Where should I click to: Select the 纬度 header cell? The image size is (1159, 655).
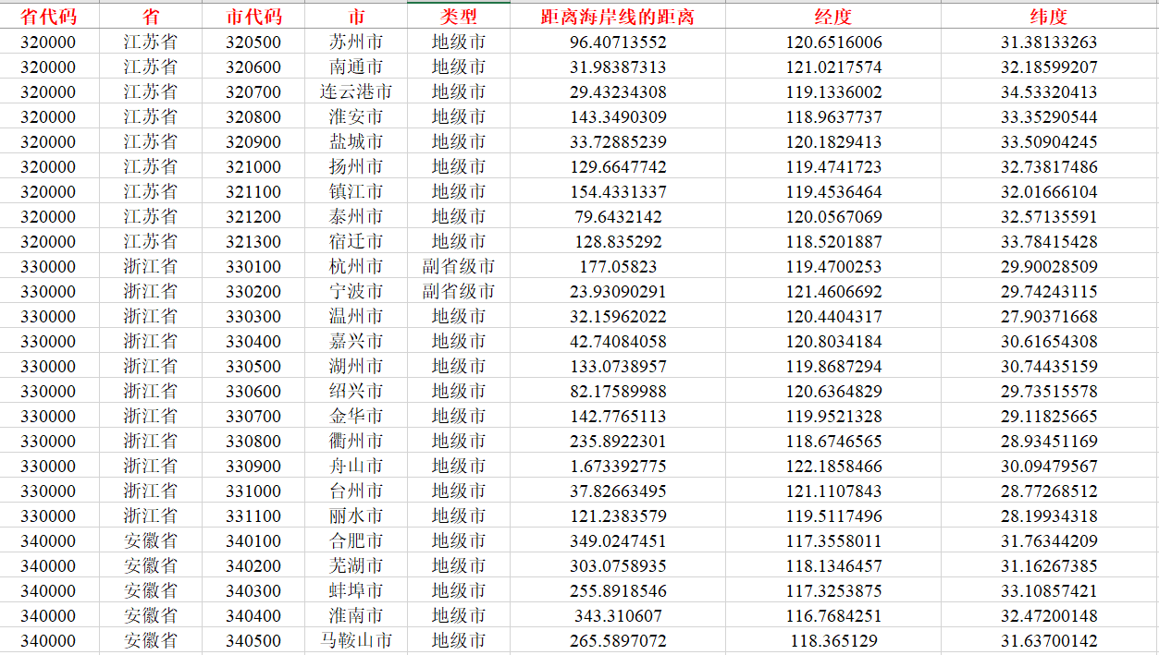click(1049, 17)
